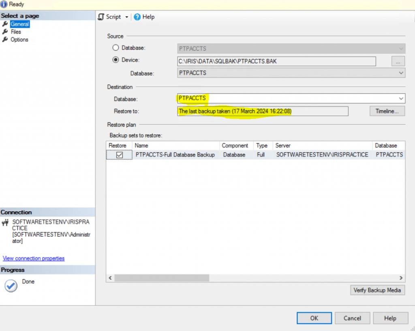The height and width of the screenshot is (331, 415).
Task: Click the PTPACCTS cell in Database column
Action: coord(389,155)
